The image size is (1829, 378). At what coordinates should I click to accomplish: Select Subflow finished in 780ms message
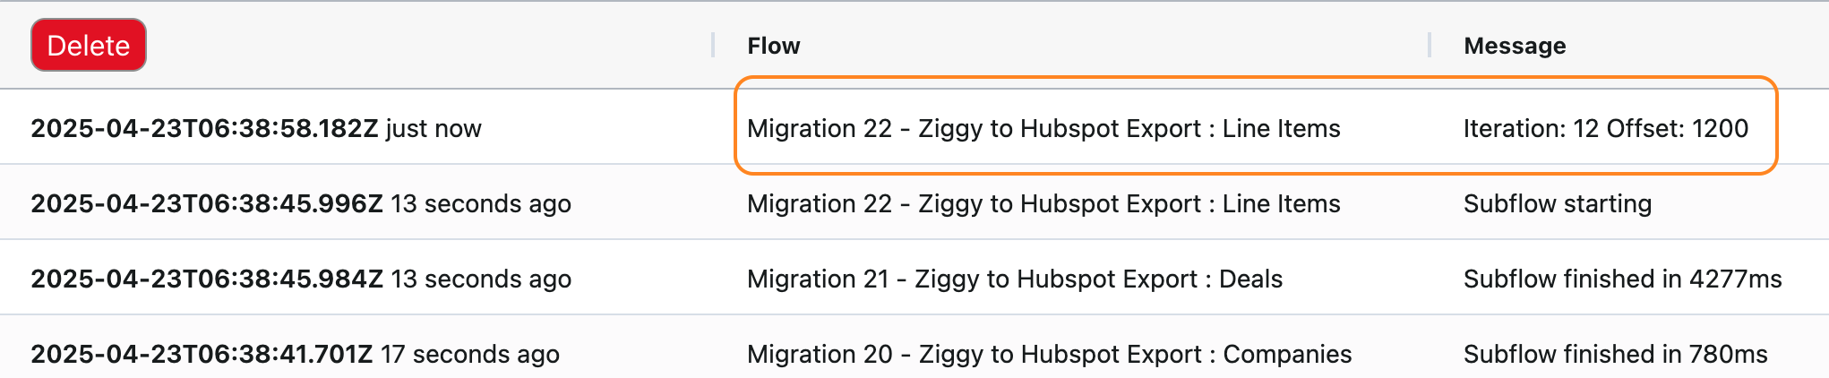1616,354
